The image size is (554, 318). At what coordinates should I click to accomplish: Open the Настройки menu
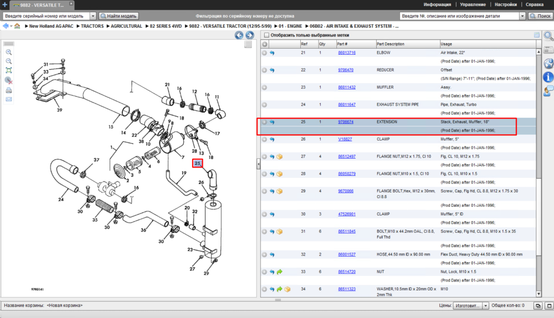(x=506, y=4)
